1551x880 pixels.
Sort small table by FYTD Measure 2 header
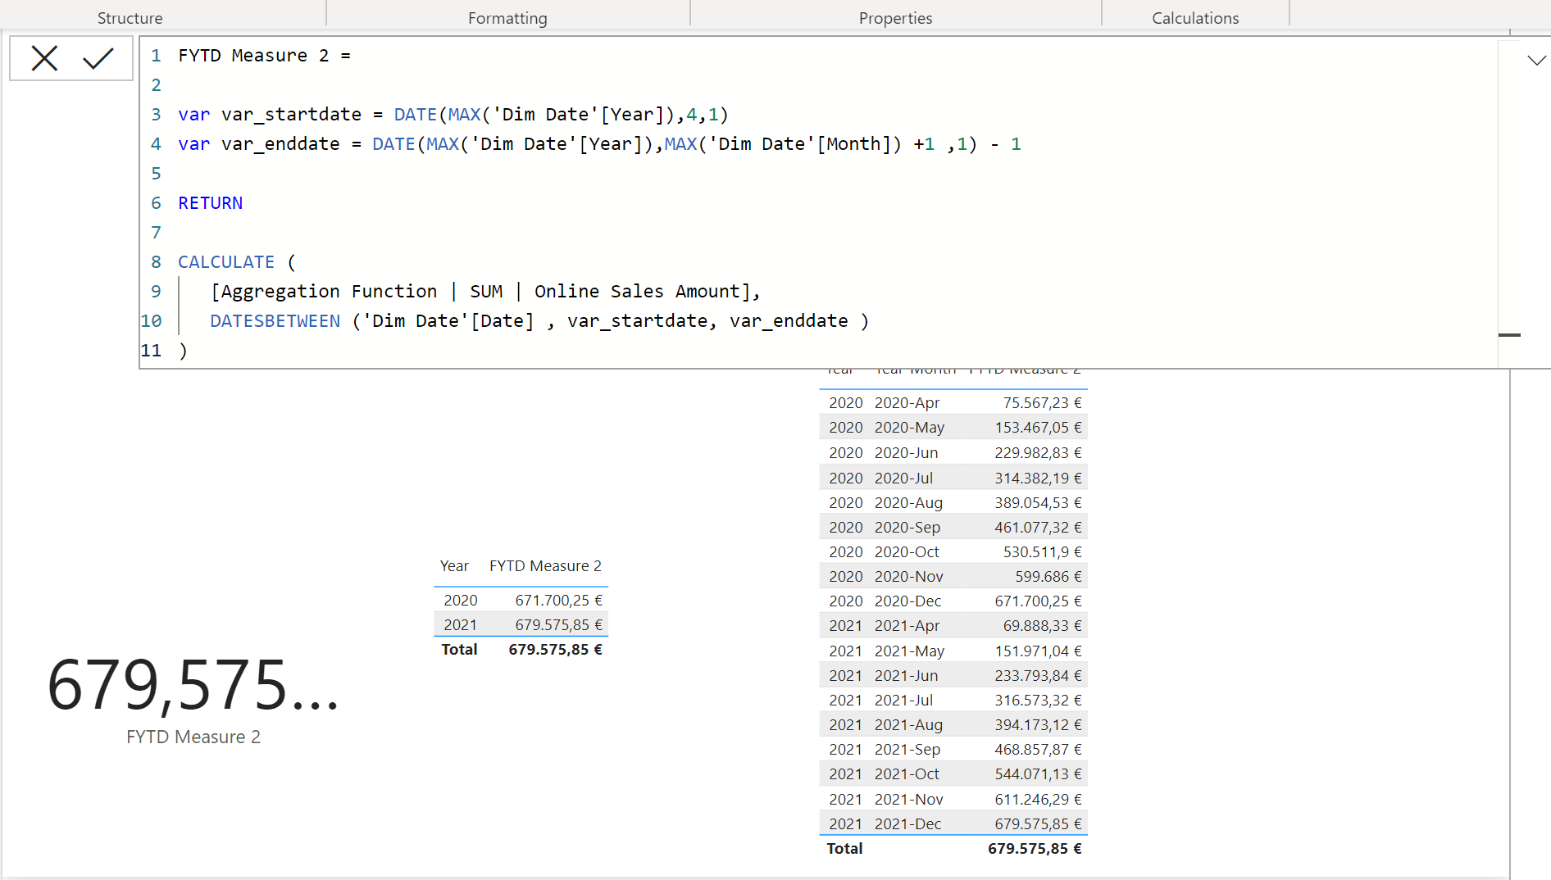[x=545, y=566]
